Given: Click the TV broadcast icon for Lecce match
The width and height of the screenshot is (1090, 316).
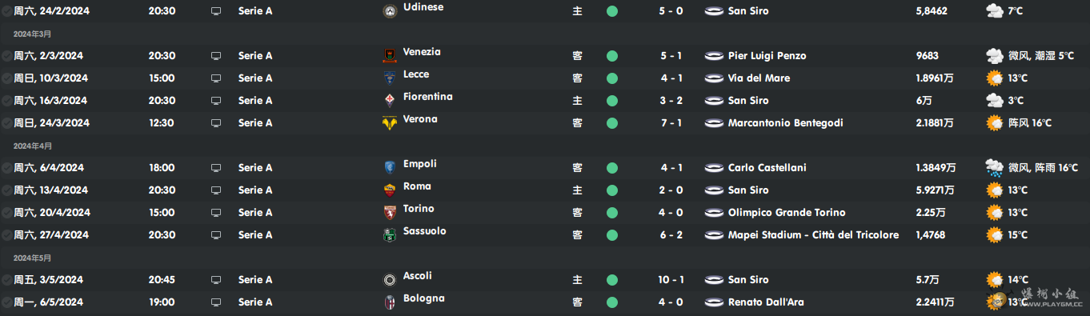Looking at the screenshot, I should click(x=216, y=78).
